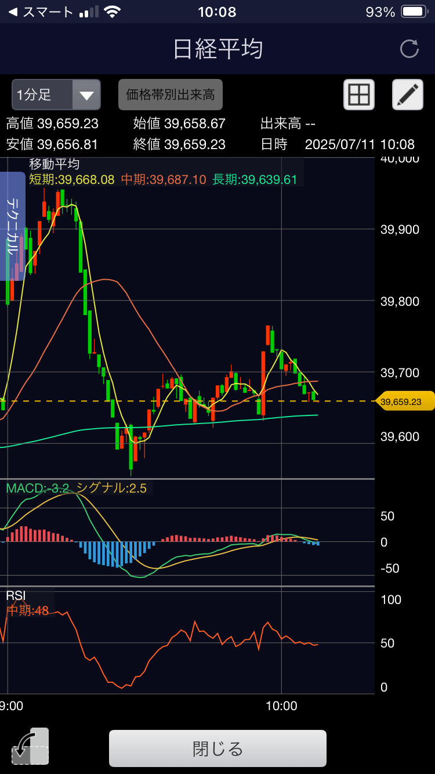Tap the 短期:39,668.08 moving average value
Viewport: 435px width, 774px height.
coord(72,179)
